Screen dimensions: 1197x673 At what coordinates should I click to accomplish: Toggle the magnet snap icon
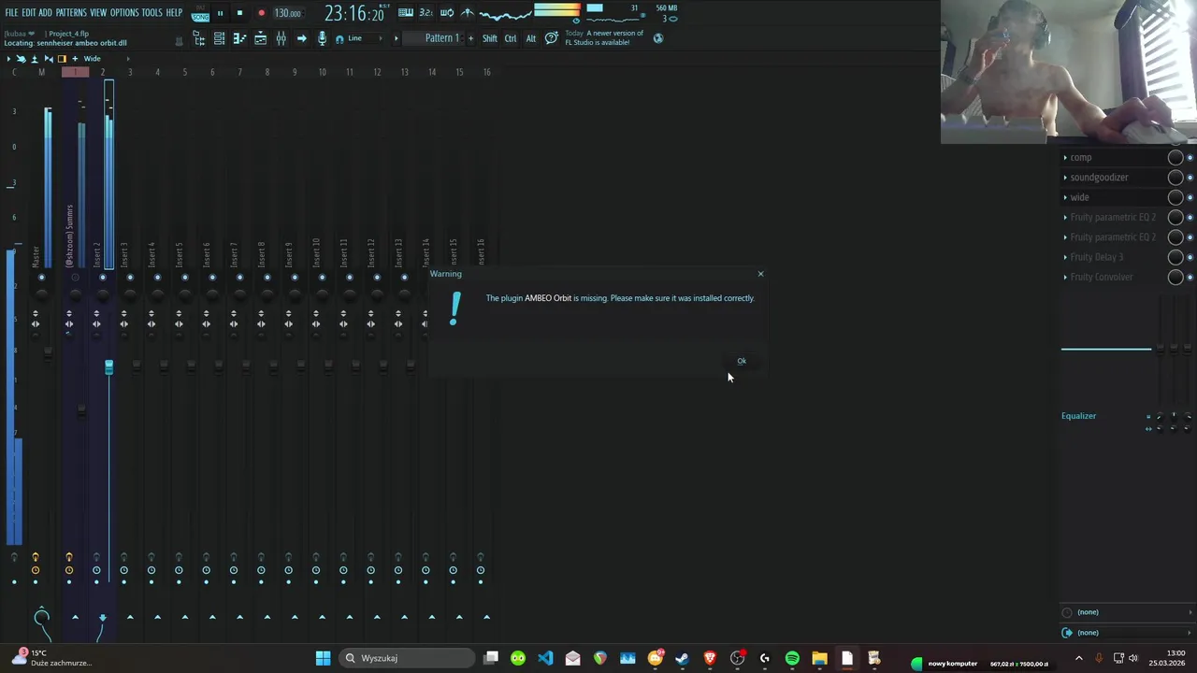click(339, 39)
